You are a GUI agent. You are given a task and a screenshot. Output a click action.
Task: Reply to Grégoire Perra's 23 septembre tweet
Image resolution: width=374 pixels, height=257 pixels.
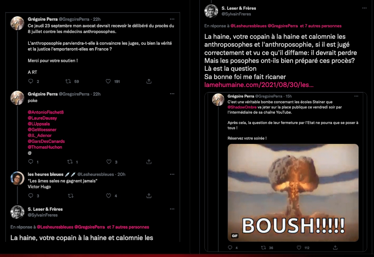tap(31, 82)
